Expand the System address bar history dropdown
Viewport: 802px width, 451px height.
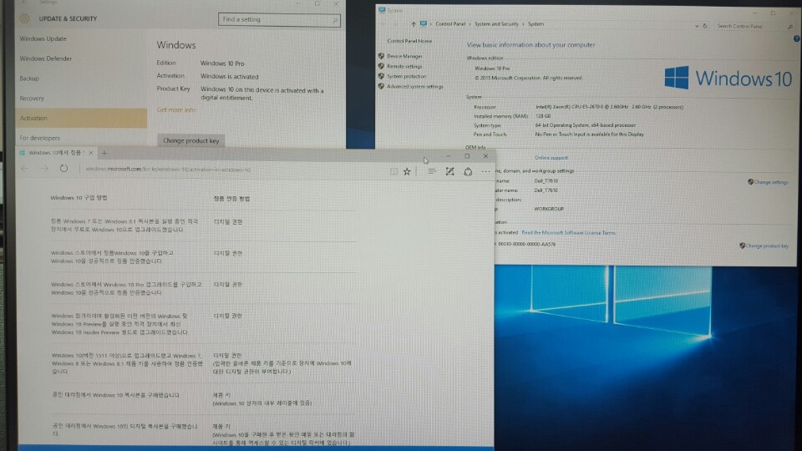click(x=697, y=26)
